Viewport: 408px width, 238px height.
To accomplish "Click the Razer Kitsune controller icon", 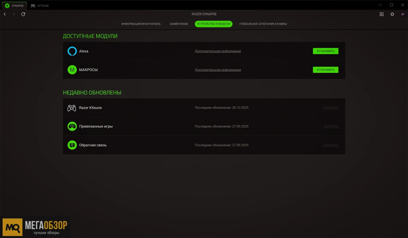I will (x=72, y=108).
